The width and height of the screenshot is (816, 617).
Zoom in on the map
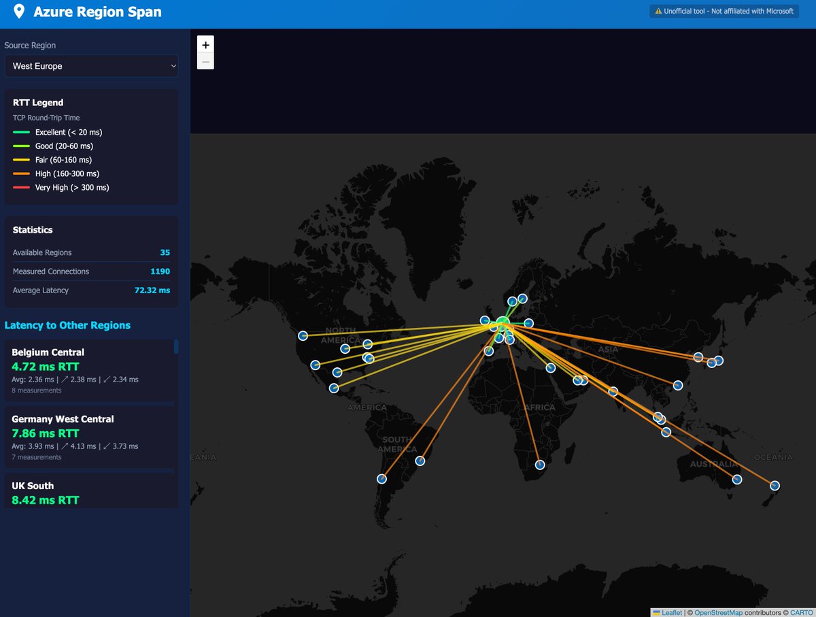click(205, 45)
